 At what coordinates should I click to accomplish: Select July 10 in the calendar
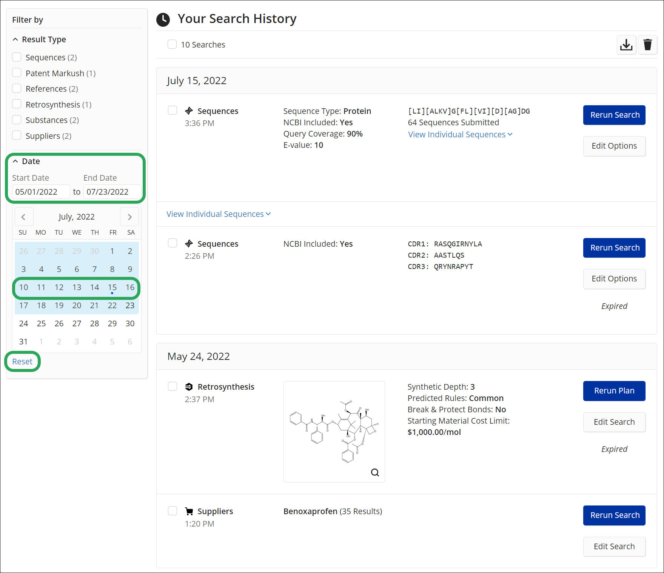pyautogui.click(x=23, y=287)
